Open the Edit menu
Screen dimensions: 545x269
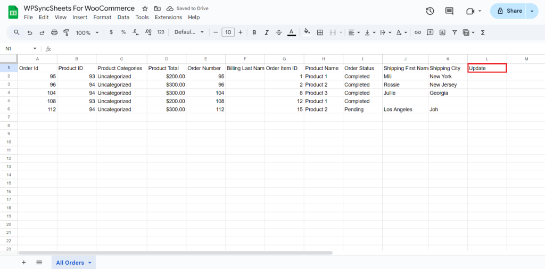tap(44, 17)
